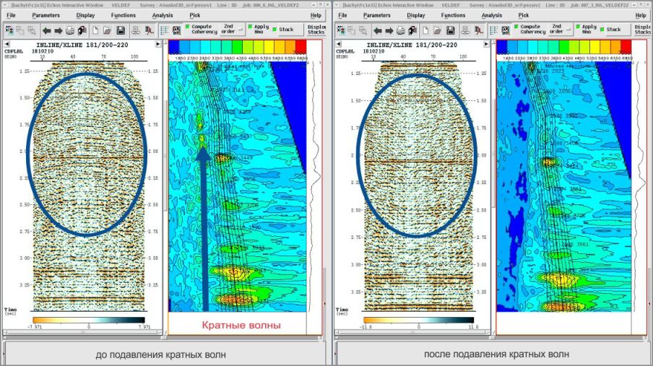Open the Pick menu in left window
This screenshot has width=653, height=366.
[x=195, y=14]
